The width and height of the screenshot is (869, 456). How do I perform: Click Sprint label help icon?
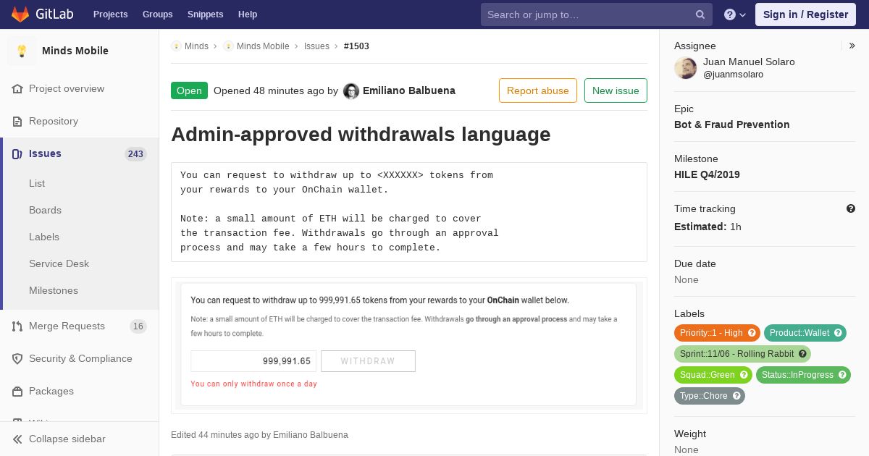click(x=802, y=354)
